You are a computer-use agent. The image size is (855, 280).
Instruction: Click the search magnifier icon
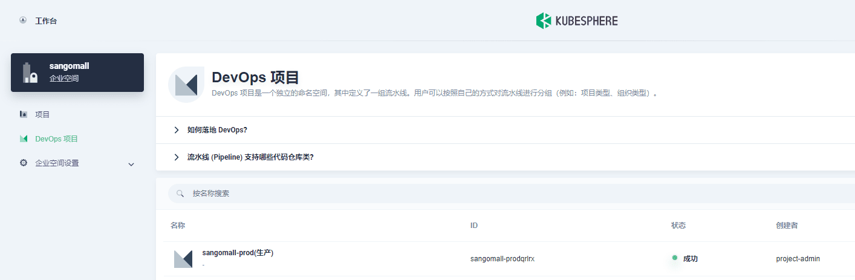pos(180,194)
